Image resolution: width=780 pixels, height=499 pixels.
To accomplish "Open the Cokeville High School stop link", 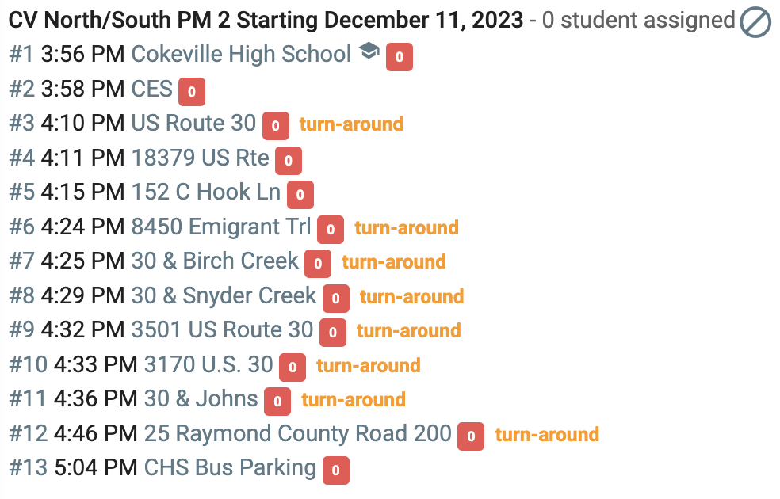I will point(241,54).
